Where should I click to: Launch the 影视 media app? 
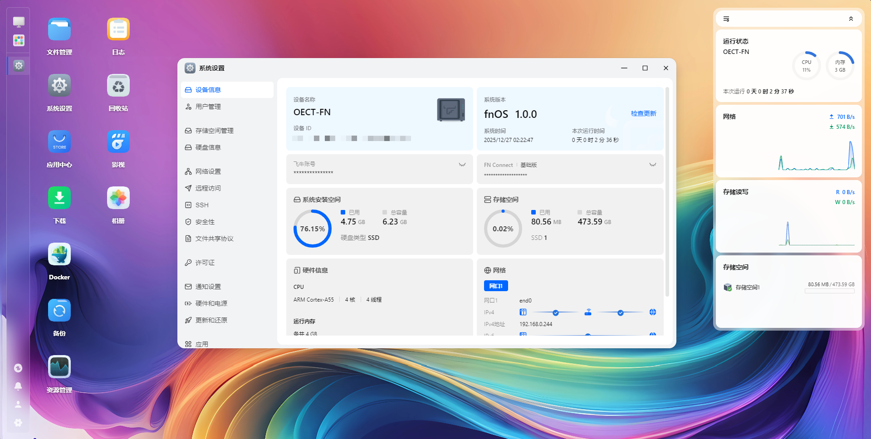pyautogui.click(x=118, y=142)
